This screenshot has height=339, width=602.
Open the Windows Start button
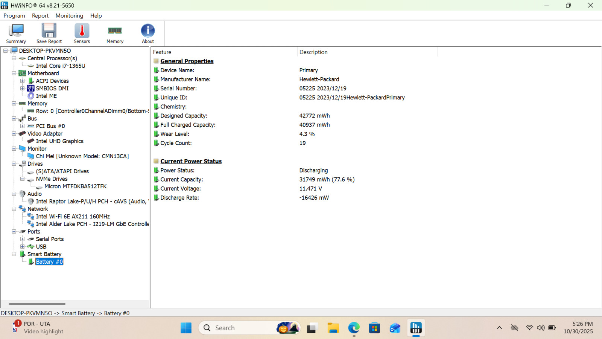click(x=186, y=328)
